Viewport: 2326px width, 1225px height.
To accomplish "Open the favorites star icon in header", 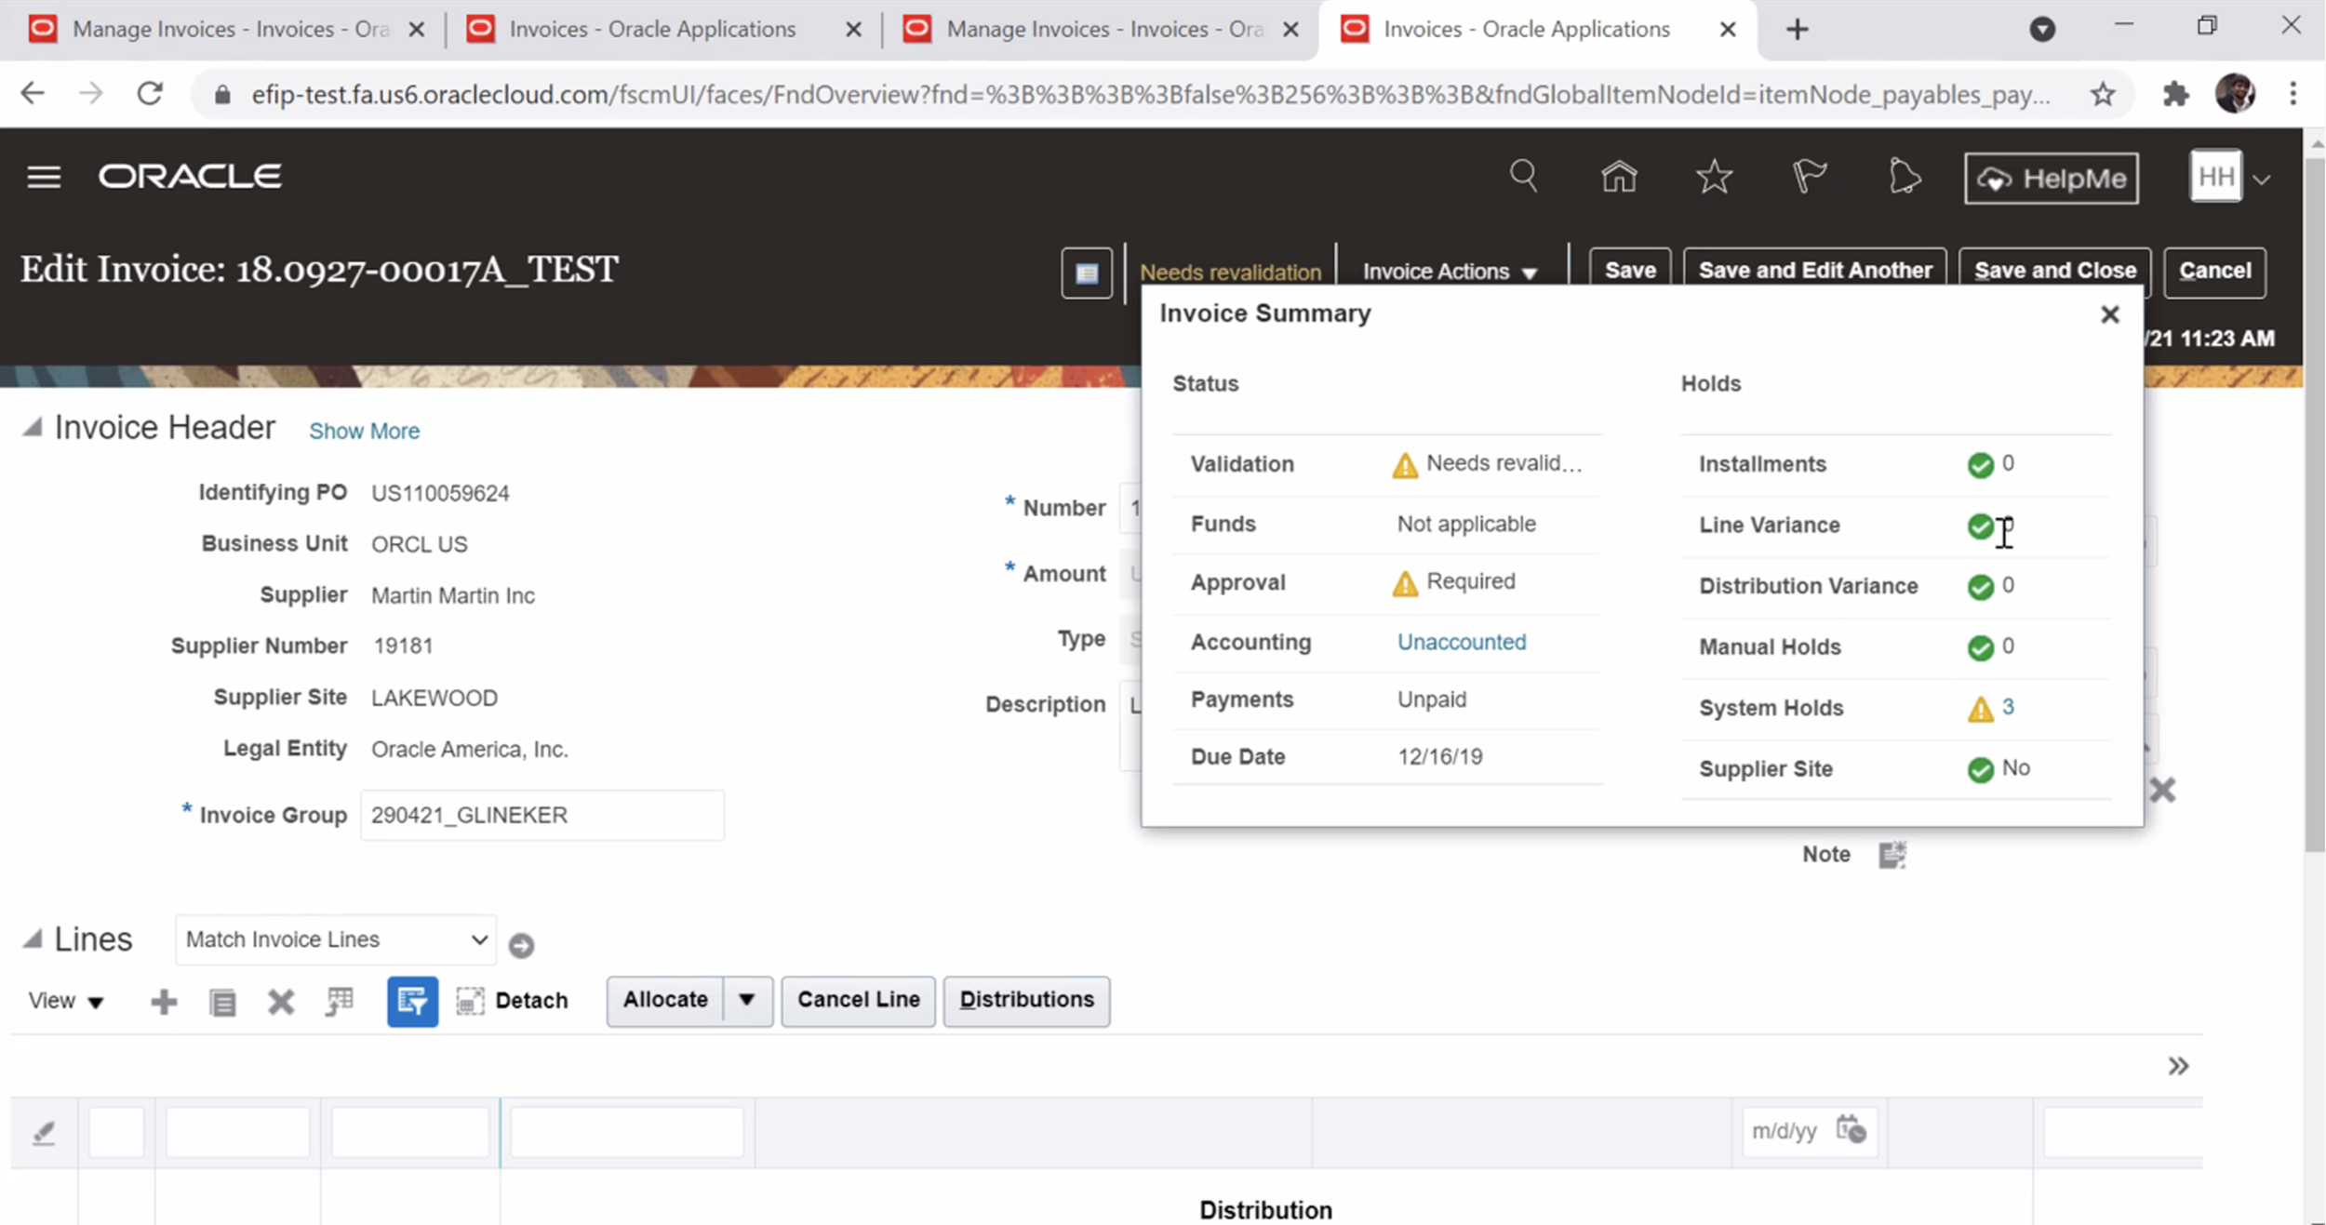I will pyautogui.click(x=1714, y=176).
